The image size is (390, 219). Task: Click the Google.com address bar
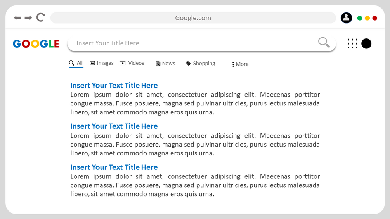pyautogui.click(x=193, y=18)
